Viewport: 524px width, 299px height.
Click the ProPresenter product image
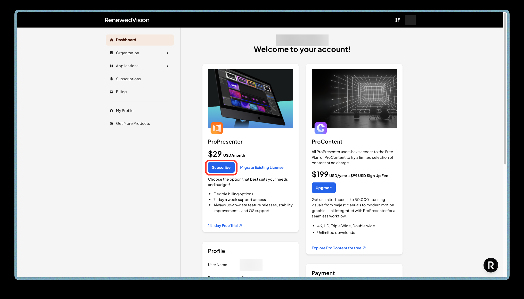[250, 99]
